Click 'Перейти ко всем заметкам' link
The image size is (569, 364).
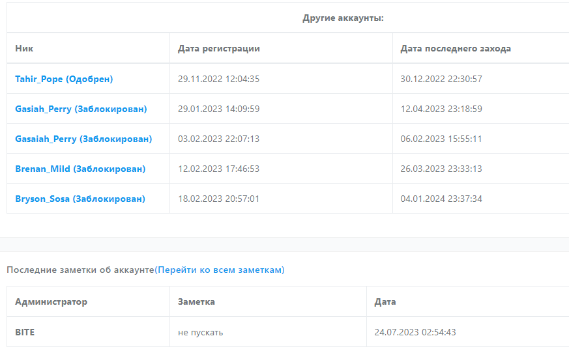pyautogui.click(x=220, y=270)
